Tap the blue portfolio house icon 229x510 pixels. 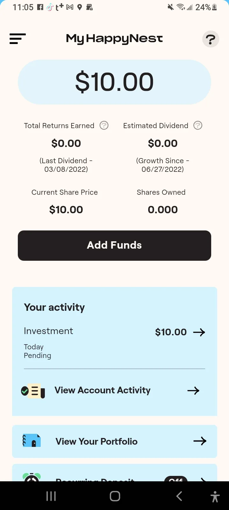(31, 441)
